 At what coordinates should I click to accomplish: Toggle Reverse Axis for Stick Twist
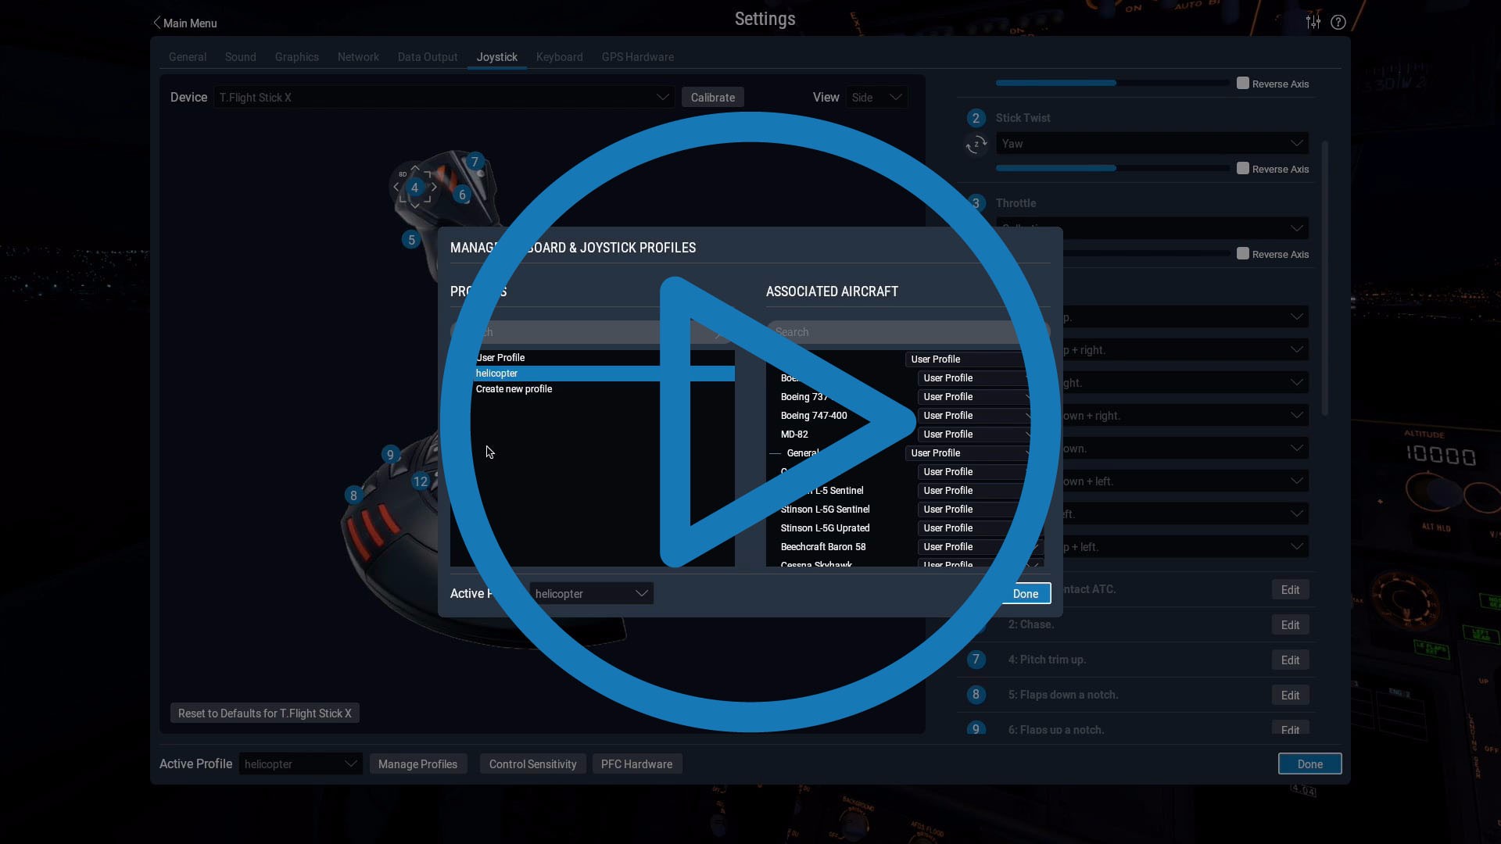click(1242, 169)
